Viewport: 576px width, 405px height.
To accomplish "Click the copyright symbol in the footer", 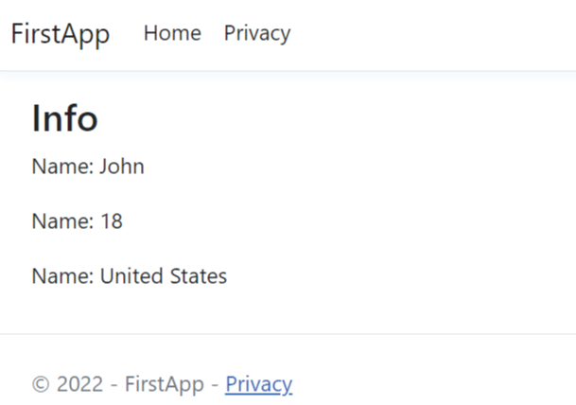I will click(41, 384).
